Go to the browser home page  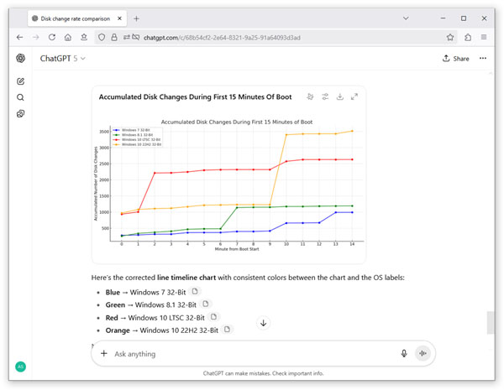tap(68, 37)
